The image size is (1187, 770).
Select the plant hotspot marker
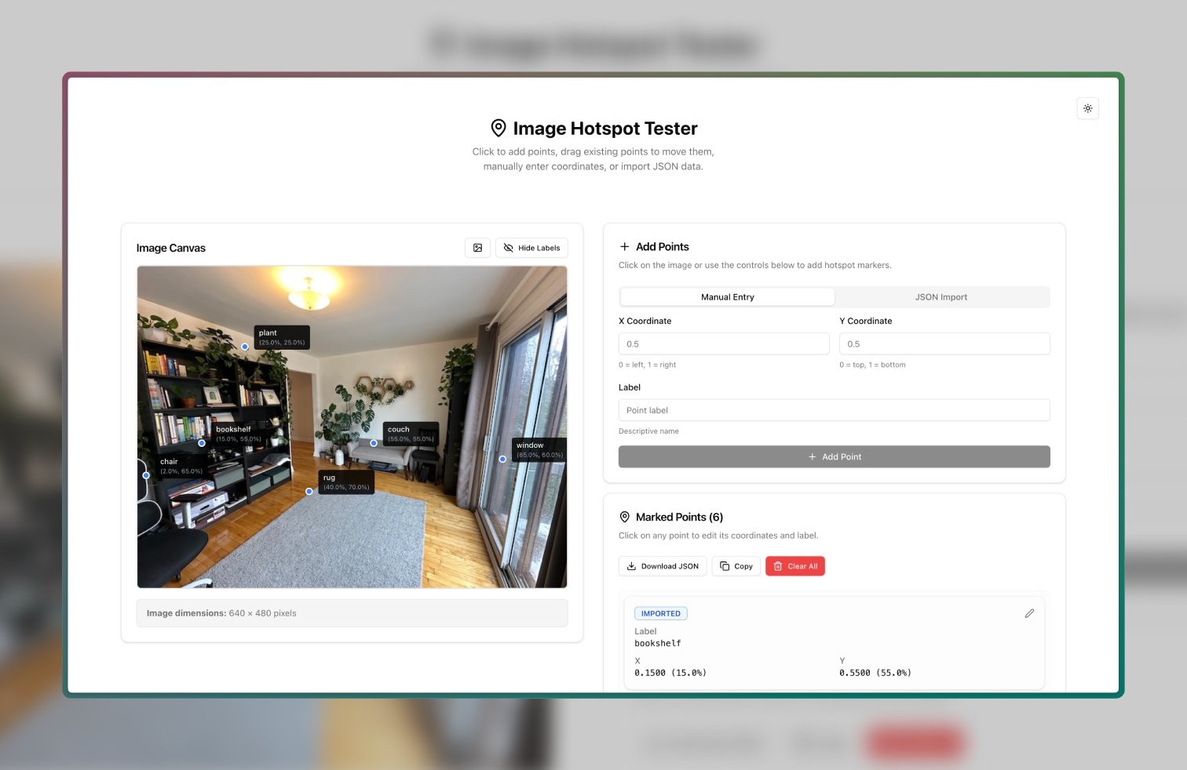coord(245,347)
